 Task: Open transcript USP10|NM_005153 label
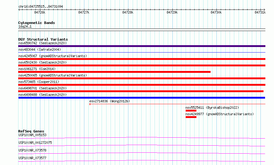tap(32, 135)
